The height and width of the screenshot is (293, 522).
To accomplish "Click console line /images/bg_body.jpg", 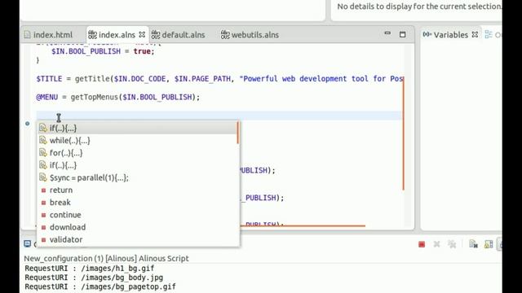I will tap(94, 278).
